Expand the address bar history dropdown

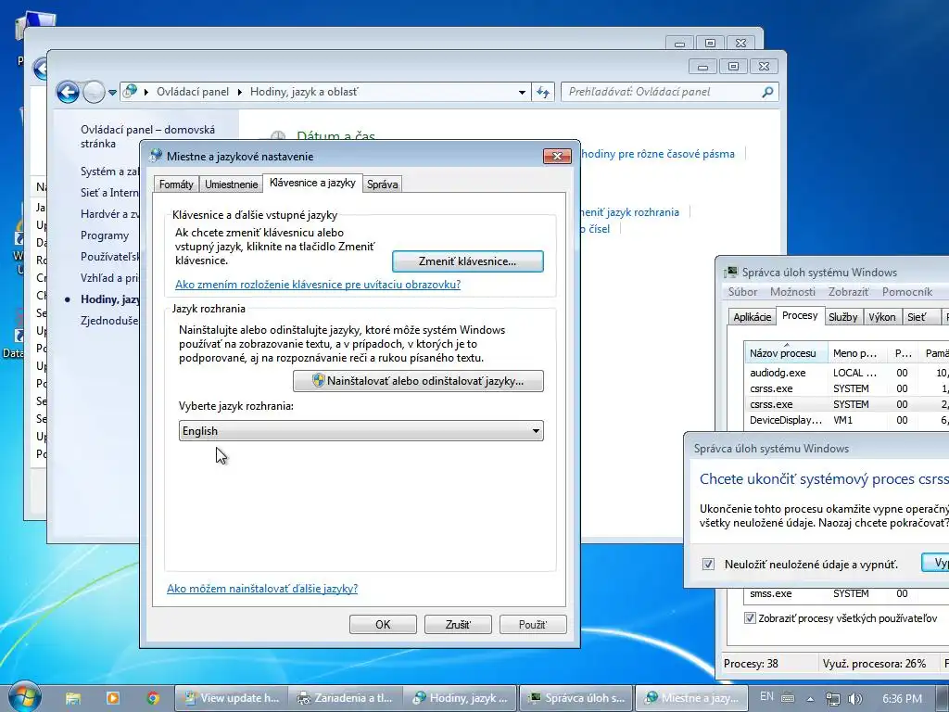522,92
